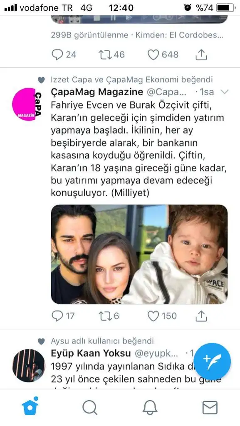Expand the ÇapaMag tweet options chevron

click(225, 92)
